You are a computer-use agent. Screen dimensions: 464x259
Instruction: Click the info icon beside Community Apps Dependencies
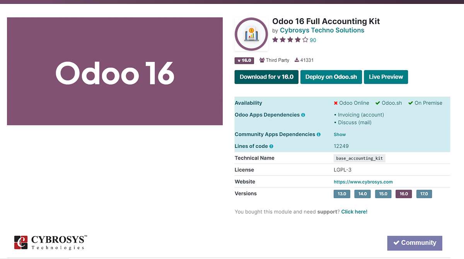pos(318,134)
